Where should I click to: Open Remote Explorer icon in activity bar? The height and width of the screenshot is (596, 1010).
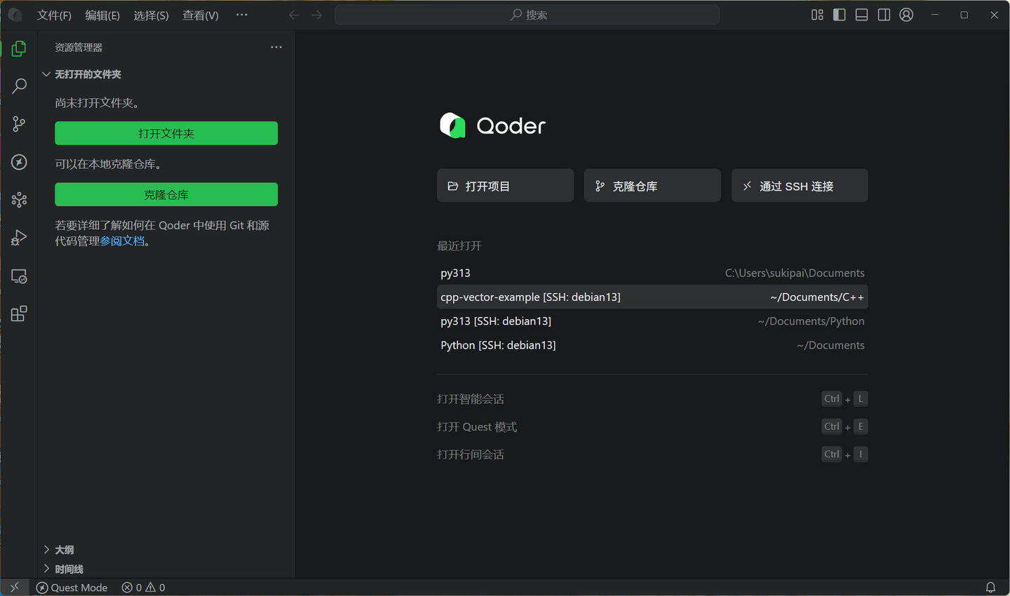pyautogui.click(x=19, y=276)
